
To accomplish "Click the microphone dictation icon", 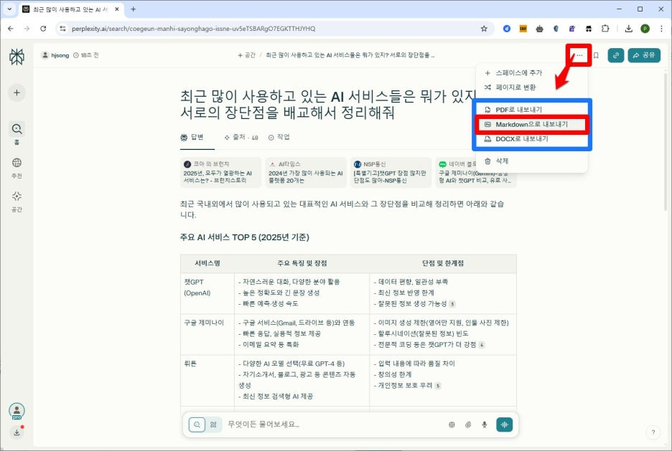I will point(485,424).
